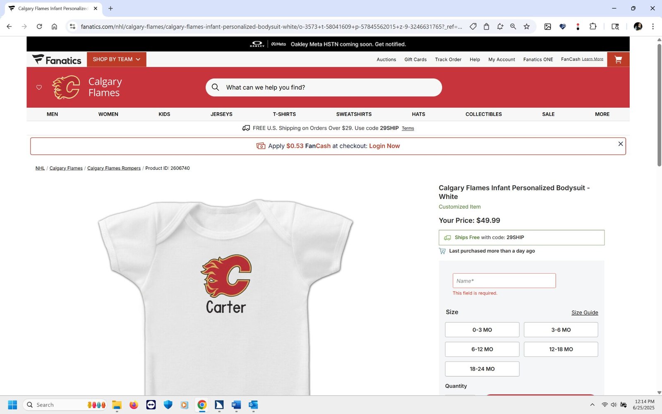This screenshot has height=414, width=662.
Task: View free shipping Terms link
Action: coord(408,128)
